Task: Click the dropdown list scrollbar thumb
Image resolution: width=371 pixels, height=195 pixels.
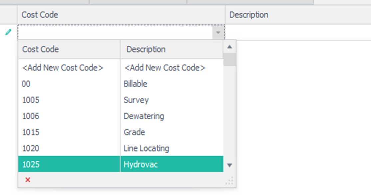Action: coord(229,59)
